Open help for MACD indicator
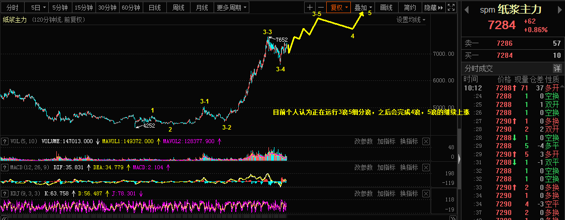The height and width of the screenshot is (220, 565). pyautogui.click(x=5, y=167)
